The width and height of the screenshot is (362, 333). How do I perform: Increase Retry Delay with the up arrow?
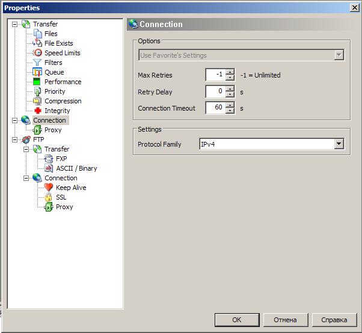[230, 89]
